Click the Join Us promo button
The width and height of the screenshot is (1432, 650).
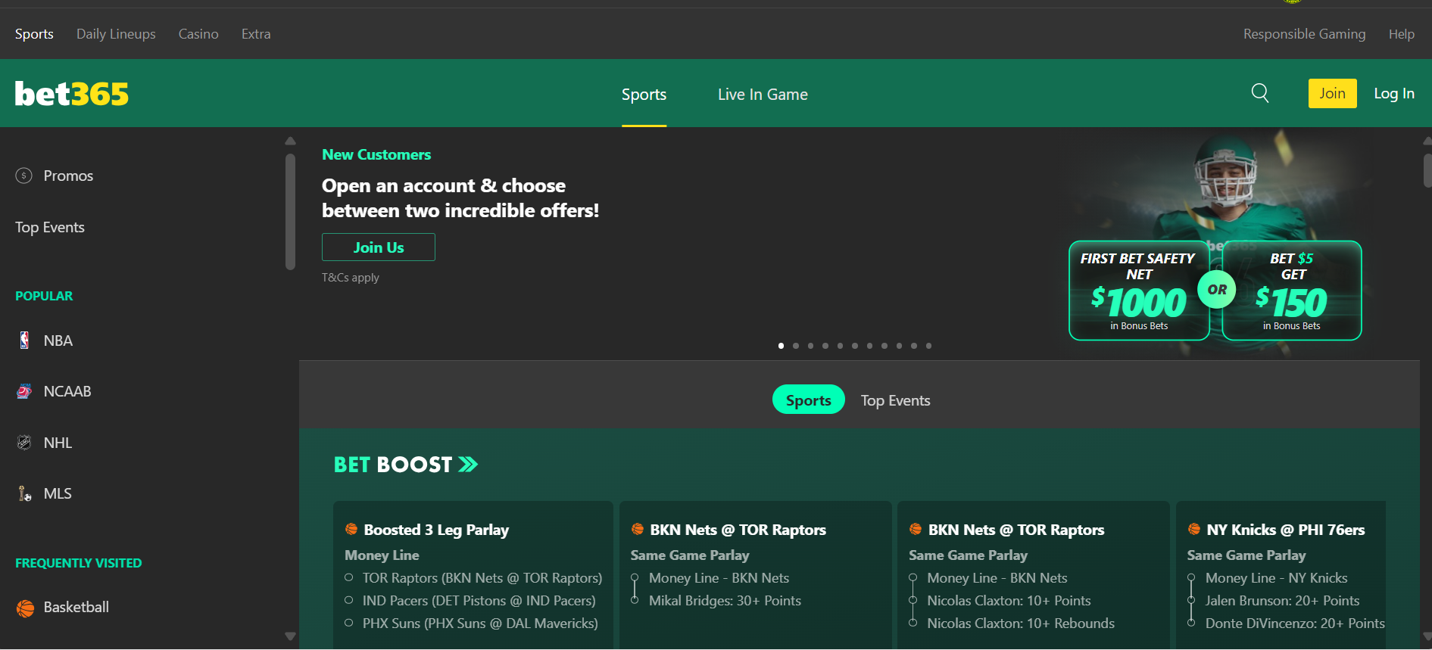click(379, 247)
